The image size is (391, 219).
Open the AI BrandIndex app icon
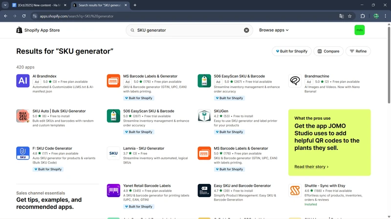coord(23,81)
